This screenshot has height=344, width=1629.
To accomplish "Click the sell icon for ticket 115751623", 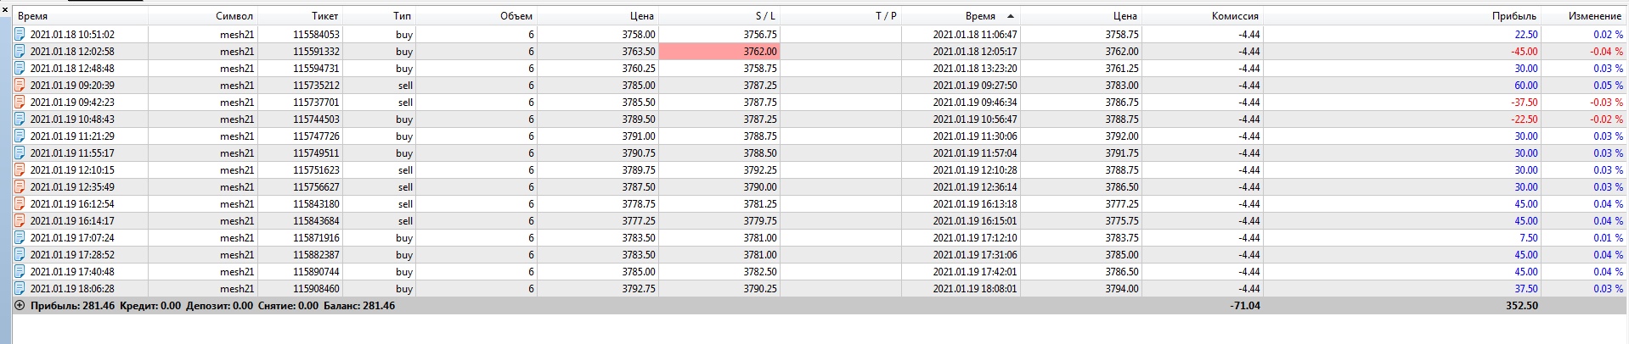I will coord(20,170).
